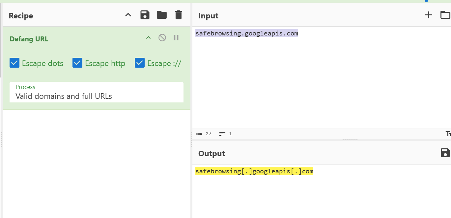Image resolution: width=451 pixels, height=218 pixels.
Task: Clear the recipe with trash icon
Action: tap(178, 15)
